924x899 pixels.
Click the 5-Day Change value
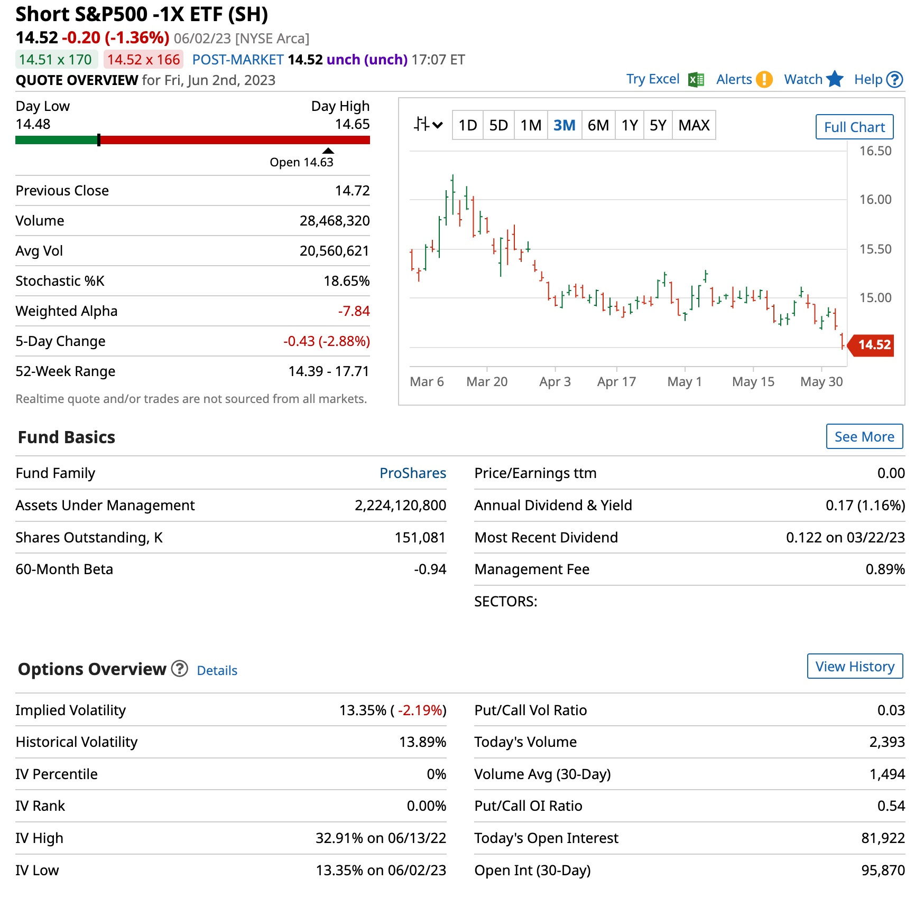click(326, 341)
